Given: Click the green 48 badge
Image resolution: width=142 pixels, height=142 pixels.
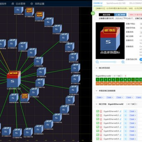Looking at the screenshot, I should pyautogui.click(x=93, y=13).
